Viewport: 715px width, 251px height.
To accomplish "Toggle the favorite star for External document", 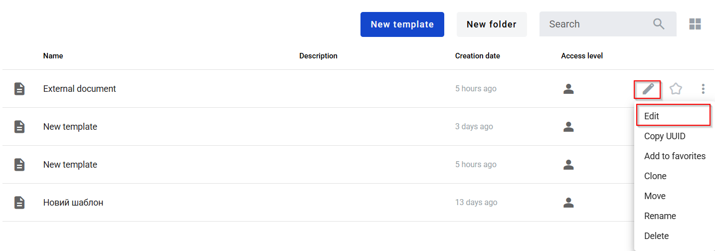I will pyautogui.click(x=676, y=89).
